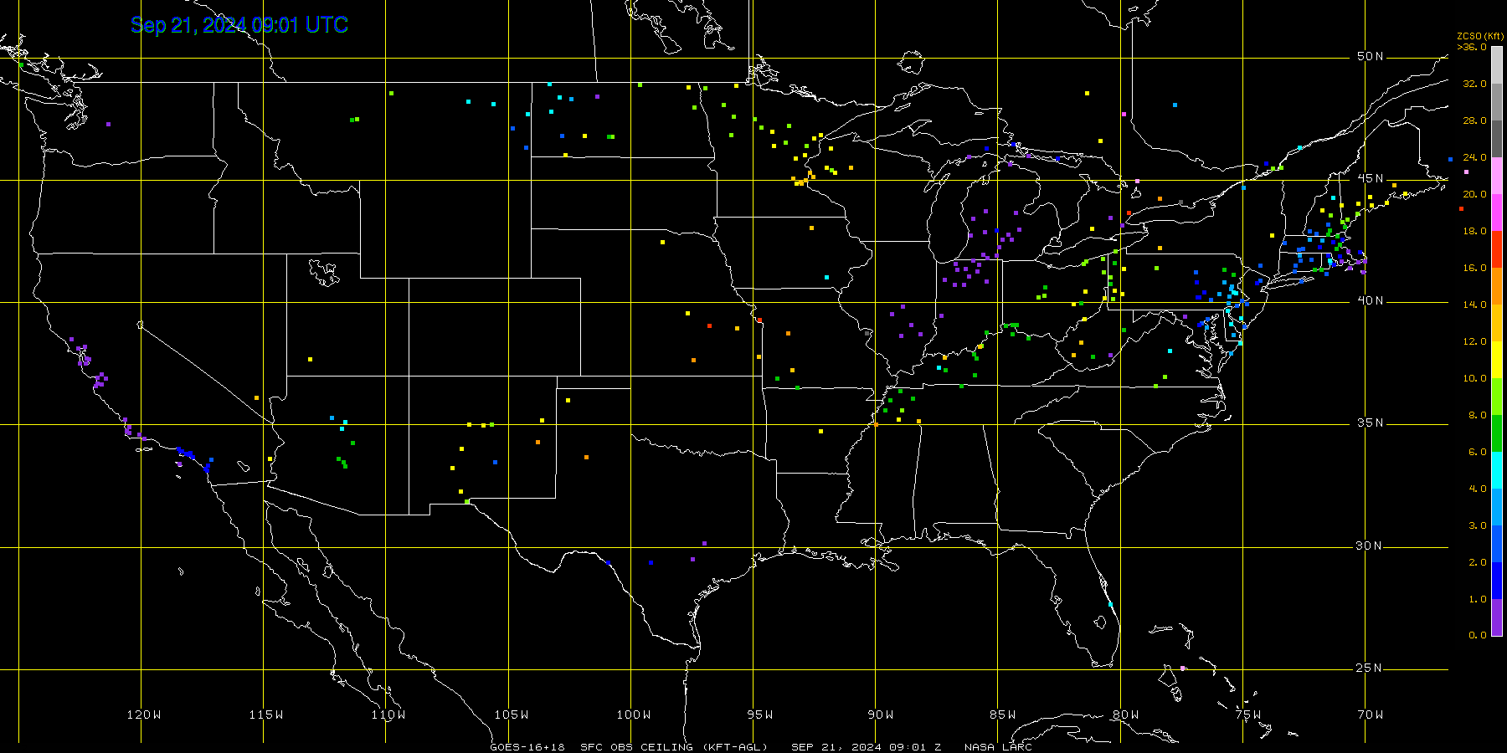Select the pink observation dot on the 25N line

1182,668
